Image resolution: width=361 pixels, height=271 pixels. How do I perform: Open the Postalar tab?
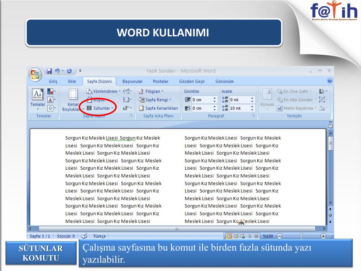point(160,82)
